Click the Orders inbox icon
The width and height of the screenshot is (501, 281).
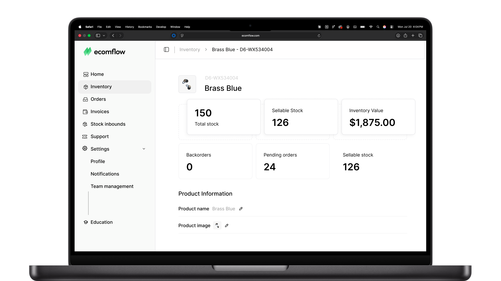[x=85, y=99]
